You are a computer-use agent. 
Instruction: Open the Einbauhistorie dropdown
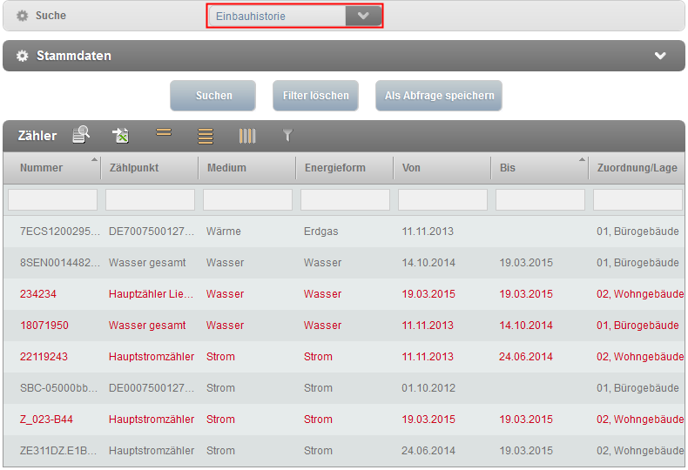[363, 16]
